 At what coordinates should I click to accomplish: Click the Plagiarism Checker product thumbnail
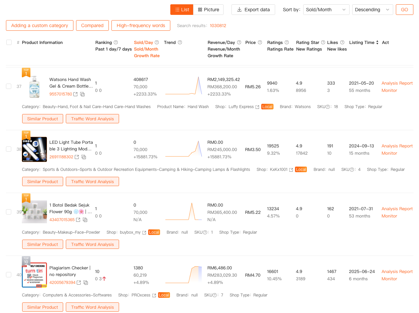(34, 275)
